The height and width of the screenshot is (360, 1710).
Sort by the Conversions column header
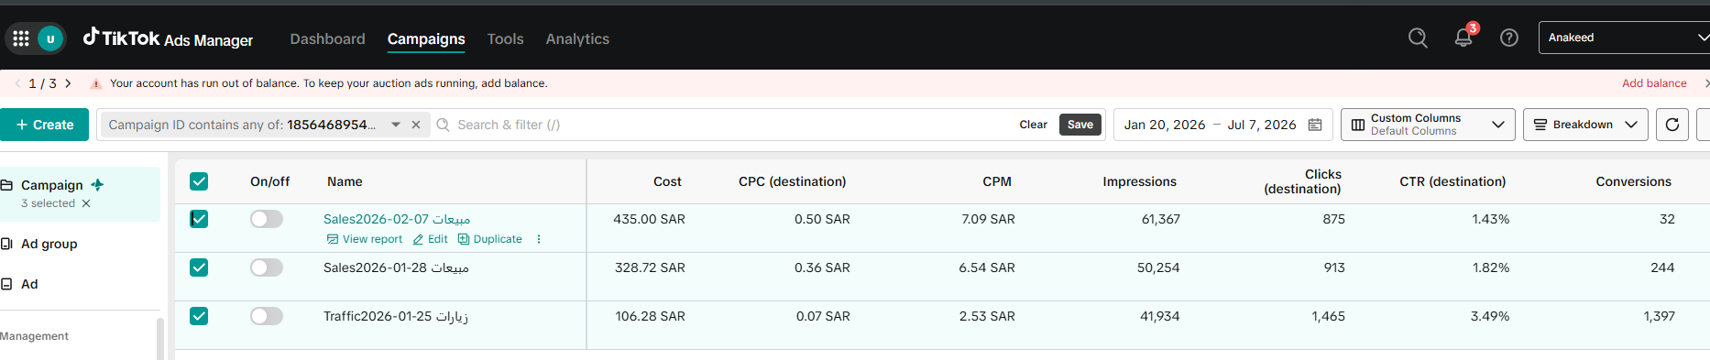point(1633,181)
